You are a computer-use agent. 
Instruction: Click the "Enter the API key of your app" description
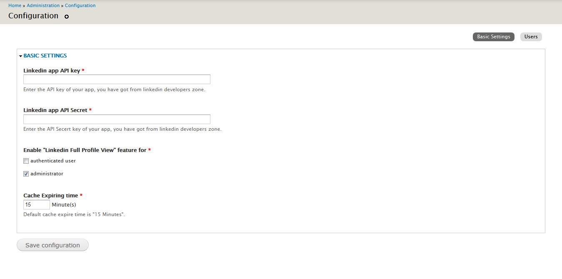pos(114,90)
